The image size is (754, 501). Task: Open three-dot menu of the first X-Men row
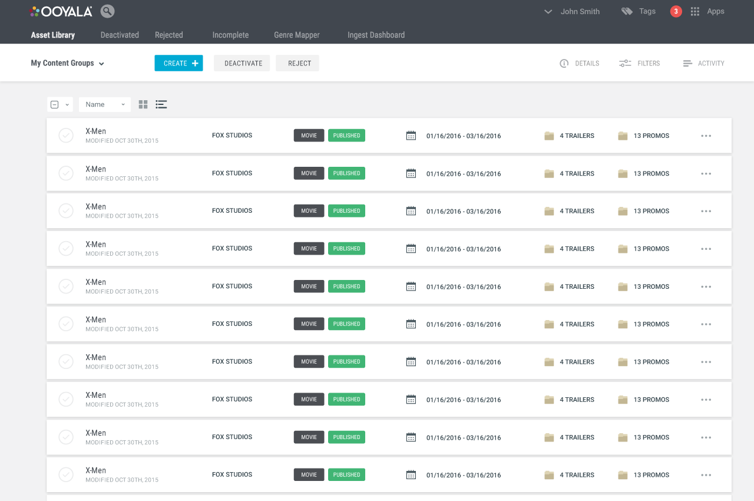coord(706,136)
